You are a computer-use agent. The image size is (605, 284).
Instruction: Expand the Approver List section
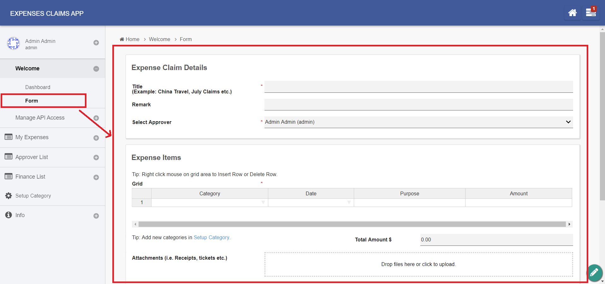(96, 157)
